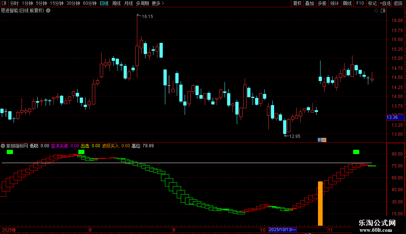This screenshot has height=234, width=406.
Task: Click the 16.00 price axis label
Action: (397, 21)
